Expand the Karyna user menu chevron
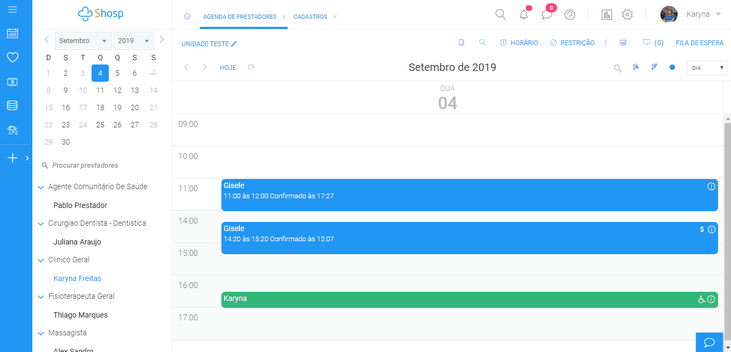The height and width of the screenshot is (352, 731). pyautogui.click(x=718, y=14)
